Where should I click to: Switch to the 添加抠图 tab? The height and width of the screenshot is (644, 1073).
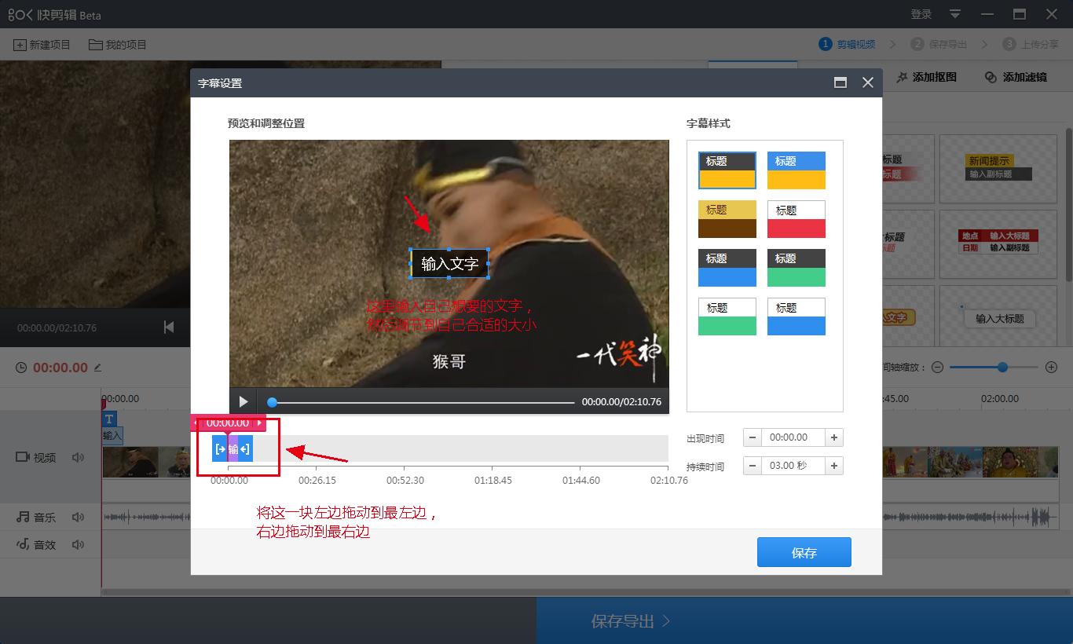pyautogui.click(x=927, y=77)
